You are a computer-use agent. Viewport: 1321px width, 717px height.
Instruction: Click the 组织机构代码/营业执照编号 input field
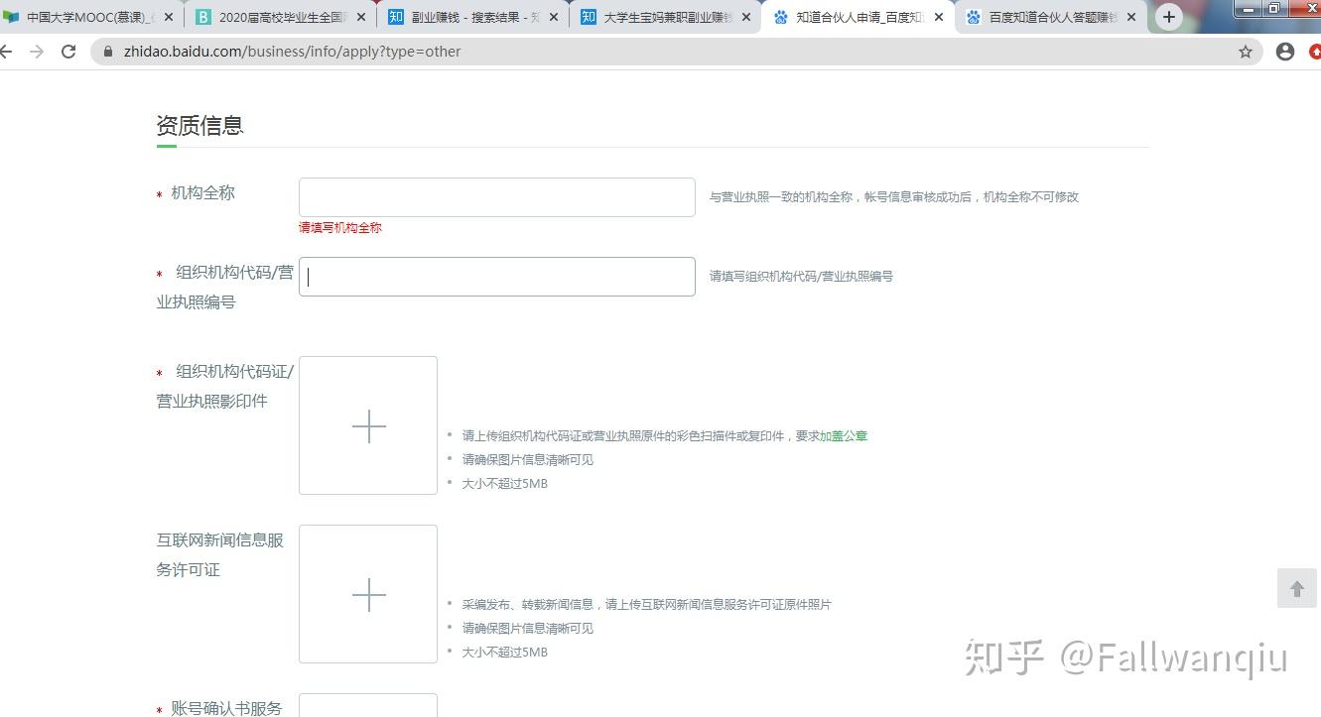(497, 277)
